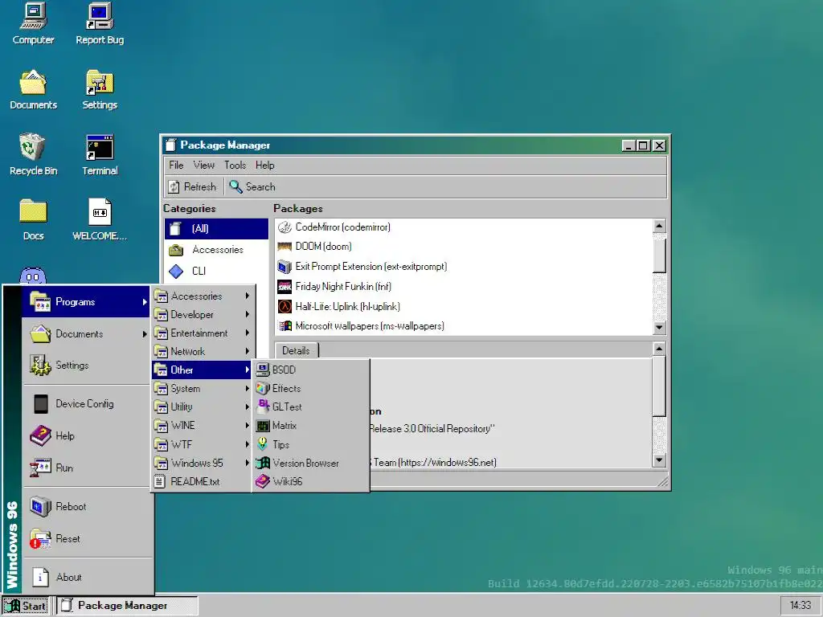The height and width of the screenshot is (617, 823).
Task: Launch BSOD from Other submenu
Action: click(311, 370)
